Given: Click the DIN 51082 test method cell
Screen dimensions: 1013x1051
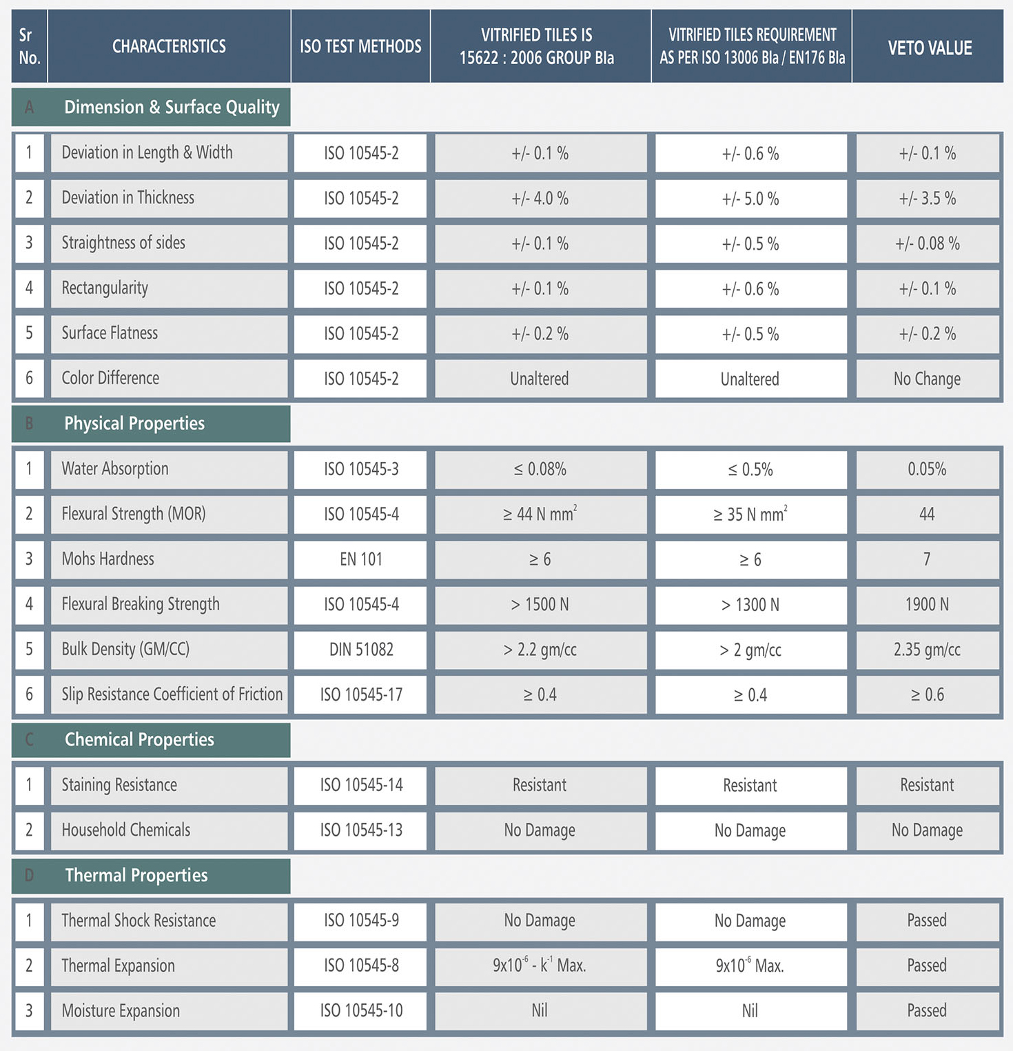Looking at the screenshot, I should click(x=360, y=650).
